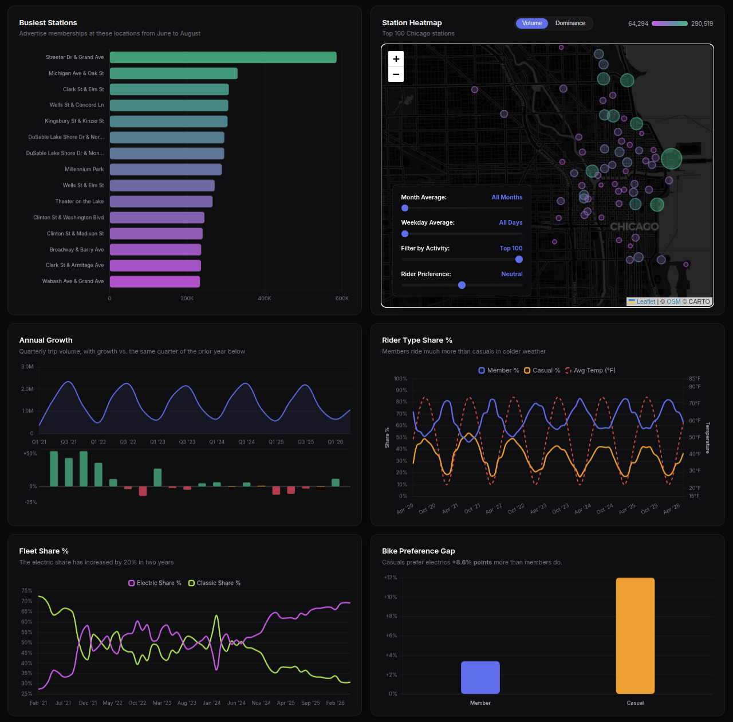733x722 pixels.
Task: Toggle Classic Share % legend series
Action: pos(214,583)
